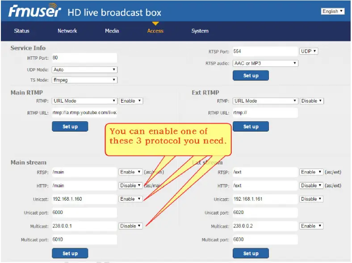Open Main stream RTSP Enable dropdown
This screenshot has width=352, height=263.
coord(130,172)
